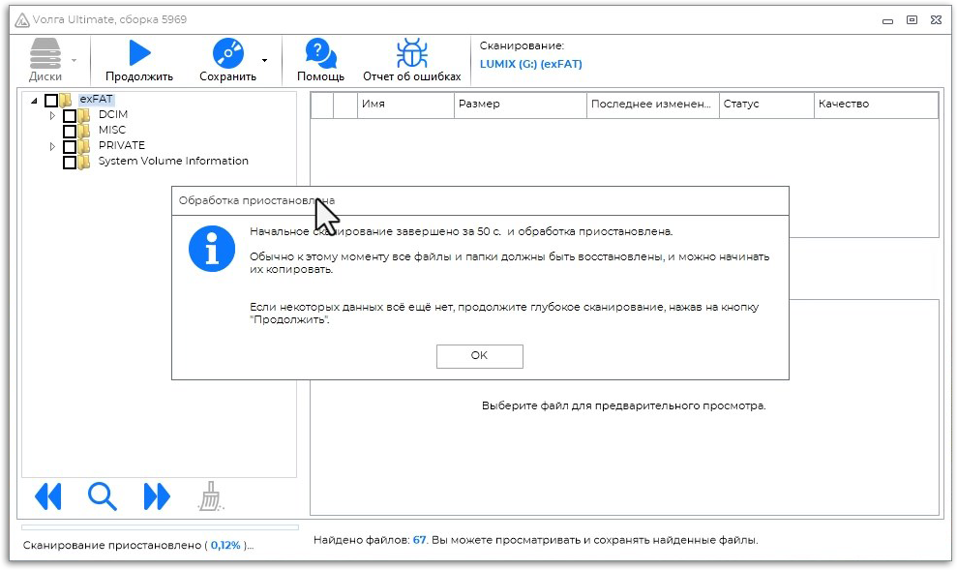Select the PRIVATE folder in tree
957x570 pixels.
[x=122, y=145]
